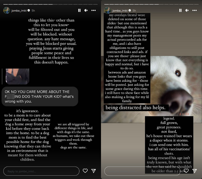Open more options on left story
The height and width of the screenshot is (179, 202).
93,10
